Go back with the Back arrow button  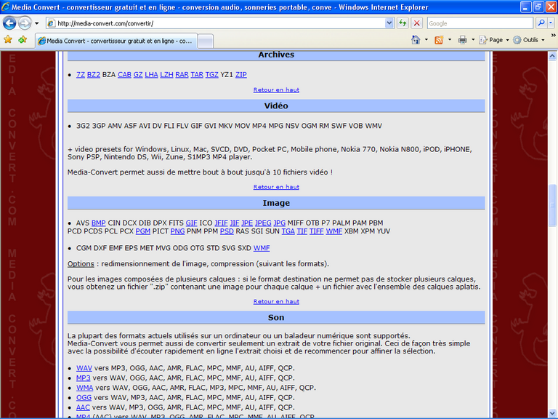click(9, 23)
